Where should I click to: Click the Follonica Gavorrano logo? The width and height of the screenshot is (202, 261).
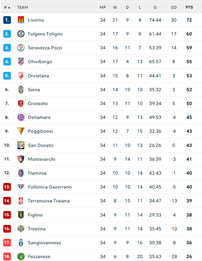[21, 187]
